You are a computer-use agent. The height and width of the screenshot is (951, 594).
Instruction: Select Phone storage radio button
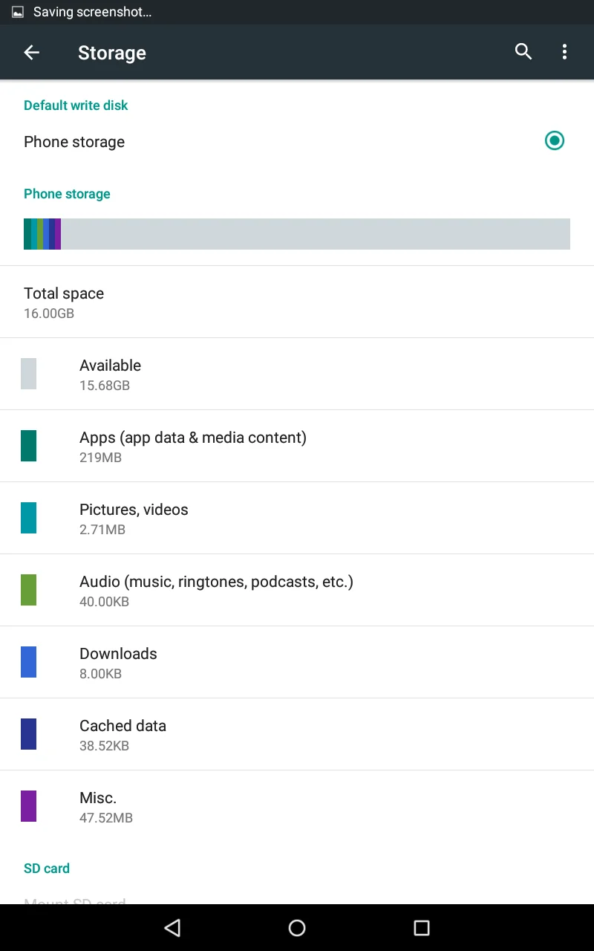pos(554,140)
